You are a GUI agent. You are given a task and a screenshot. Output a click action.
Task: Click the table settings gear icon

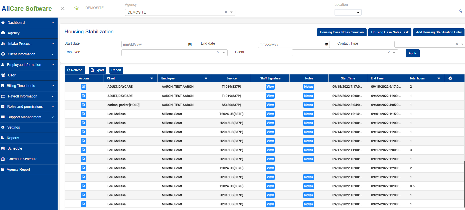(450, 78)
